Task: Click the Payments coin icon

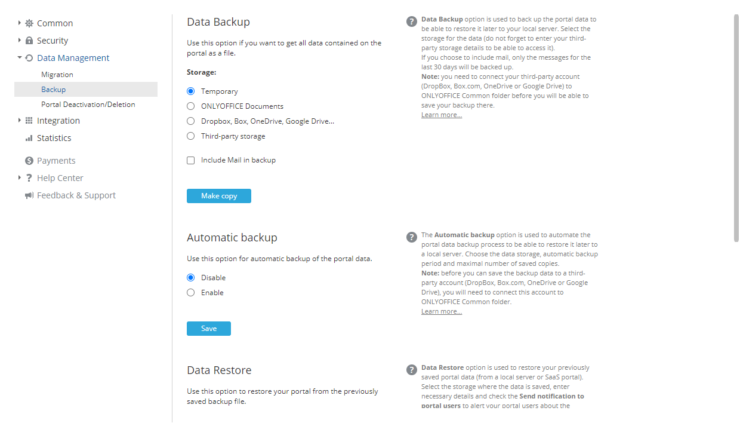Action: tap(28, 160)
